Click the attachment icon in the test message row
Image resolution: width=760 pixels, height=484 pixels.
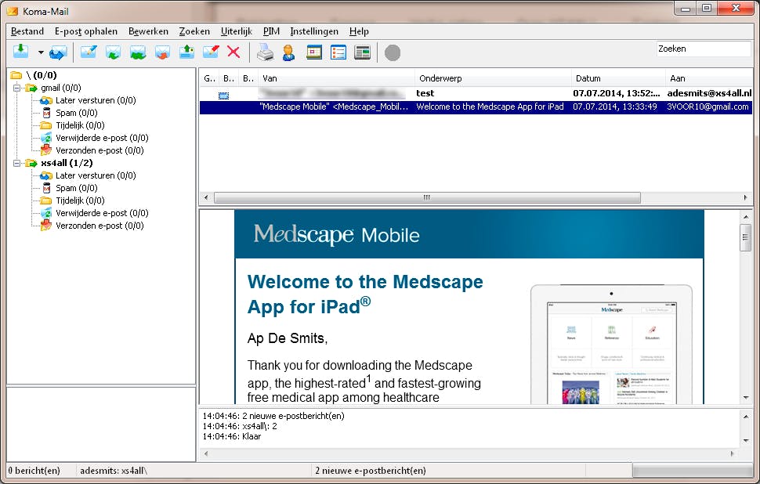coord(223,96)
